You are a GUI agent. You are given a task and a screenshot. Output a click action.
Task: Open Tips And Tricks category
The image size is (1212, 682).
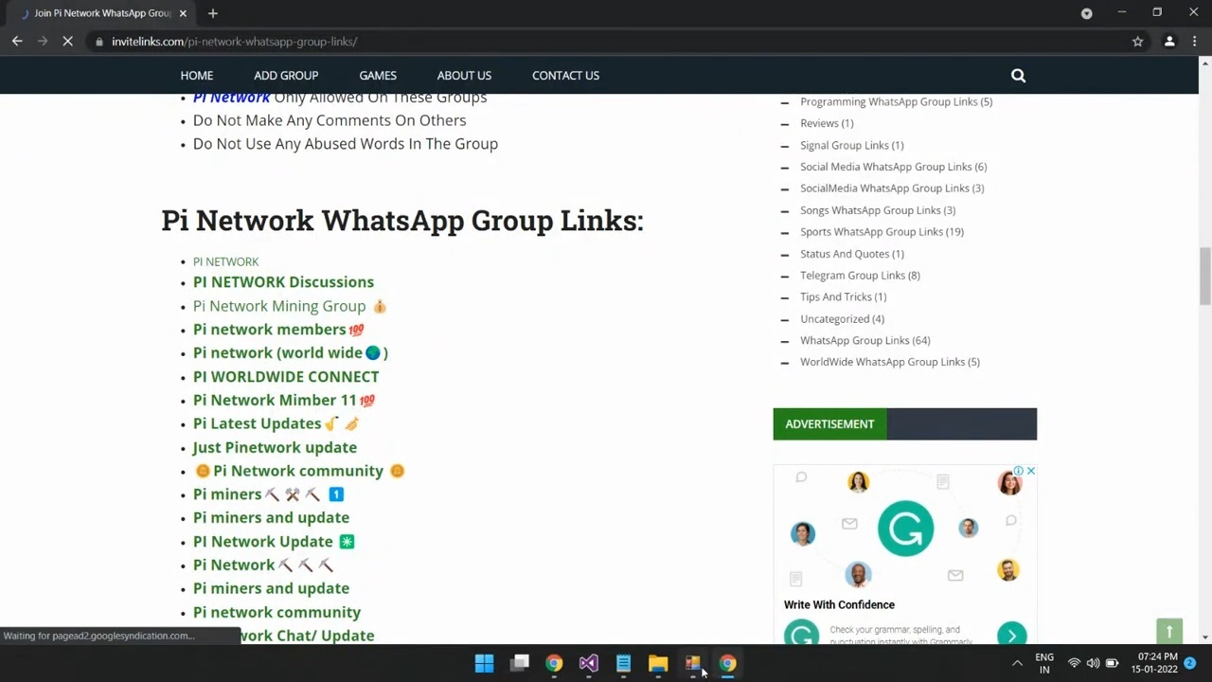point(843,296)
